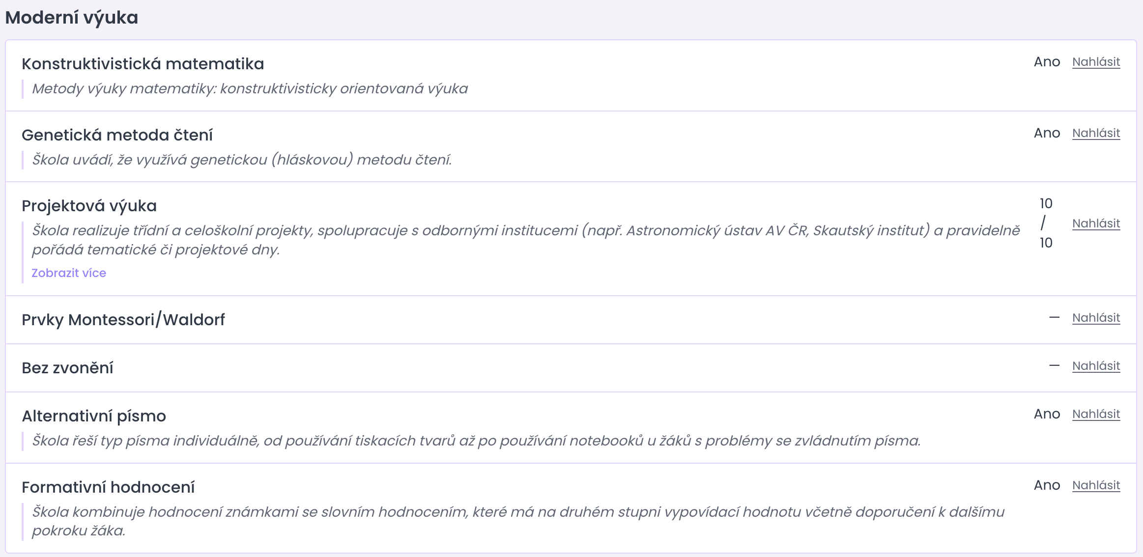Click Nahlásit in the Bez zvonění row
This screenshot has width=1143, height=557.
tap(1096, 366)
